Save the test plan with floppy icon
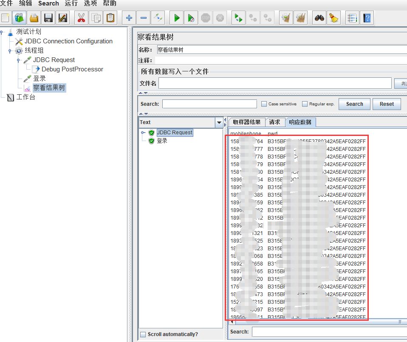This screenshot has width=407, height=342. point(48,18)
